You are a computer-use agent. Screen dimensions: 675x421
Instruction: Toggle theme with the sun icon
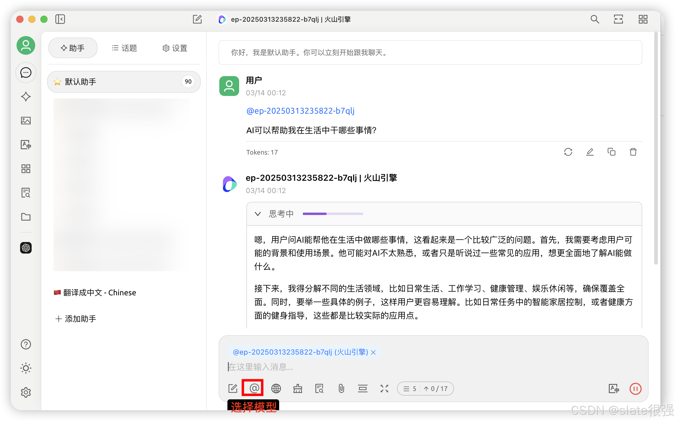click(x=26, y=368)
